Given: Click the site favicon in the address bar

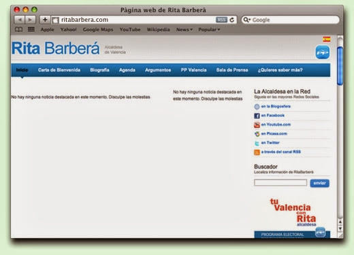Looking at the screenshot, I should coord(55,20).
